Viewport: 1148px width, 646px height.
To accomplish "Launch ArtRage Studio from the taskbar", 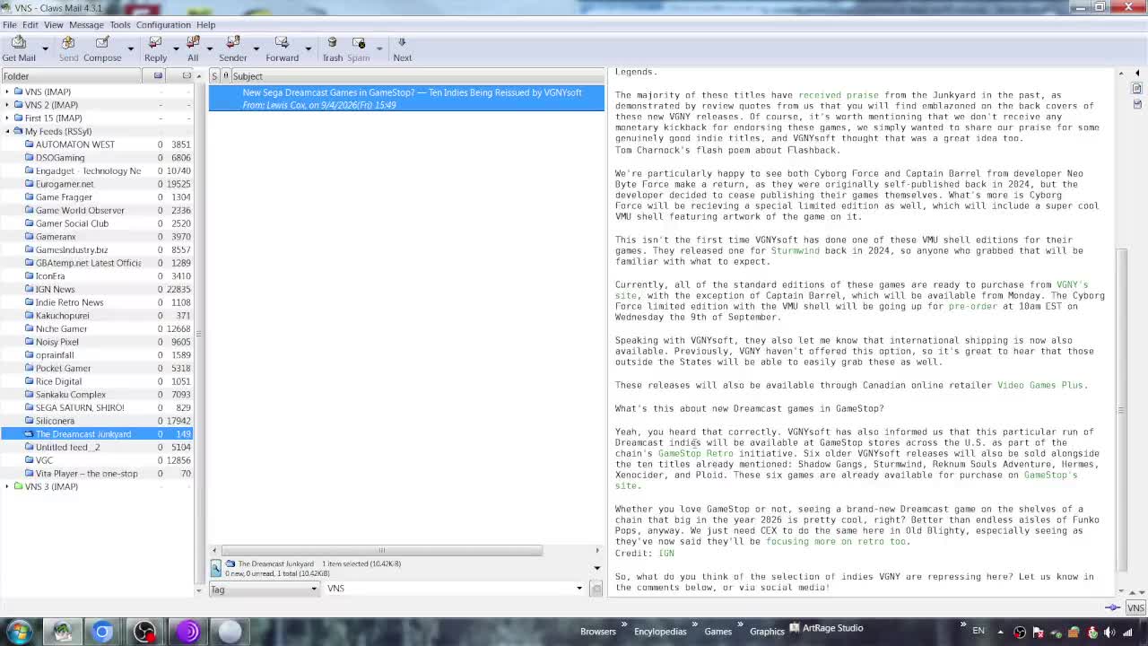I will (826, 628).
